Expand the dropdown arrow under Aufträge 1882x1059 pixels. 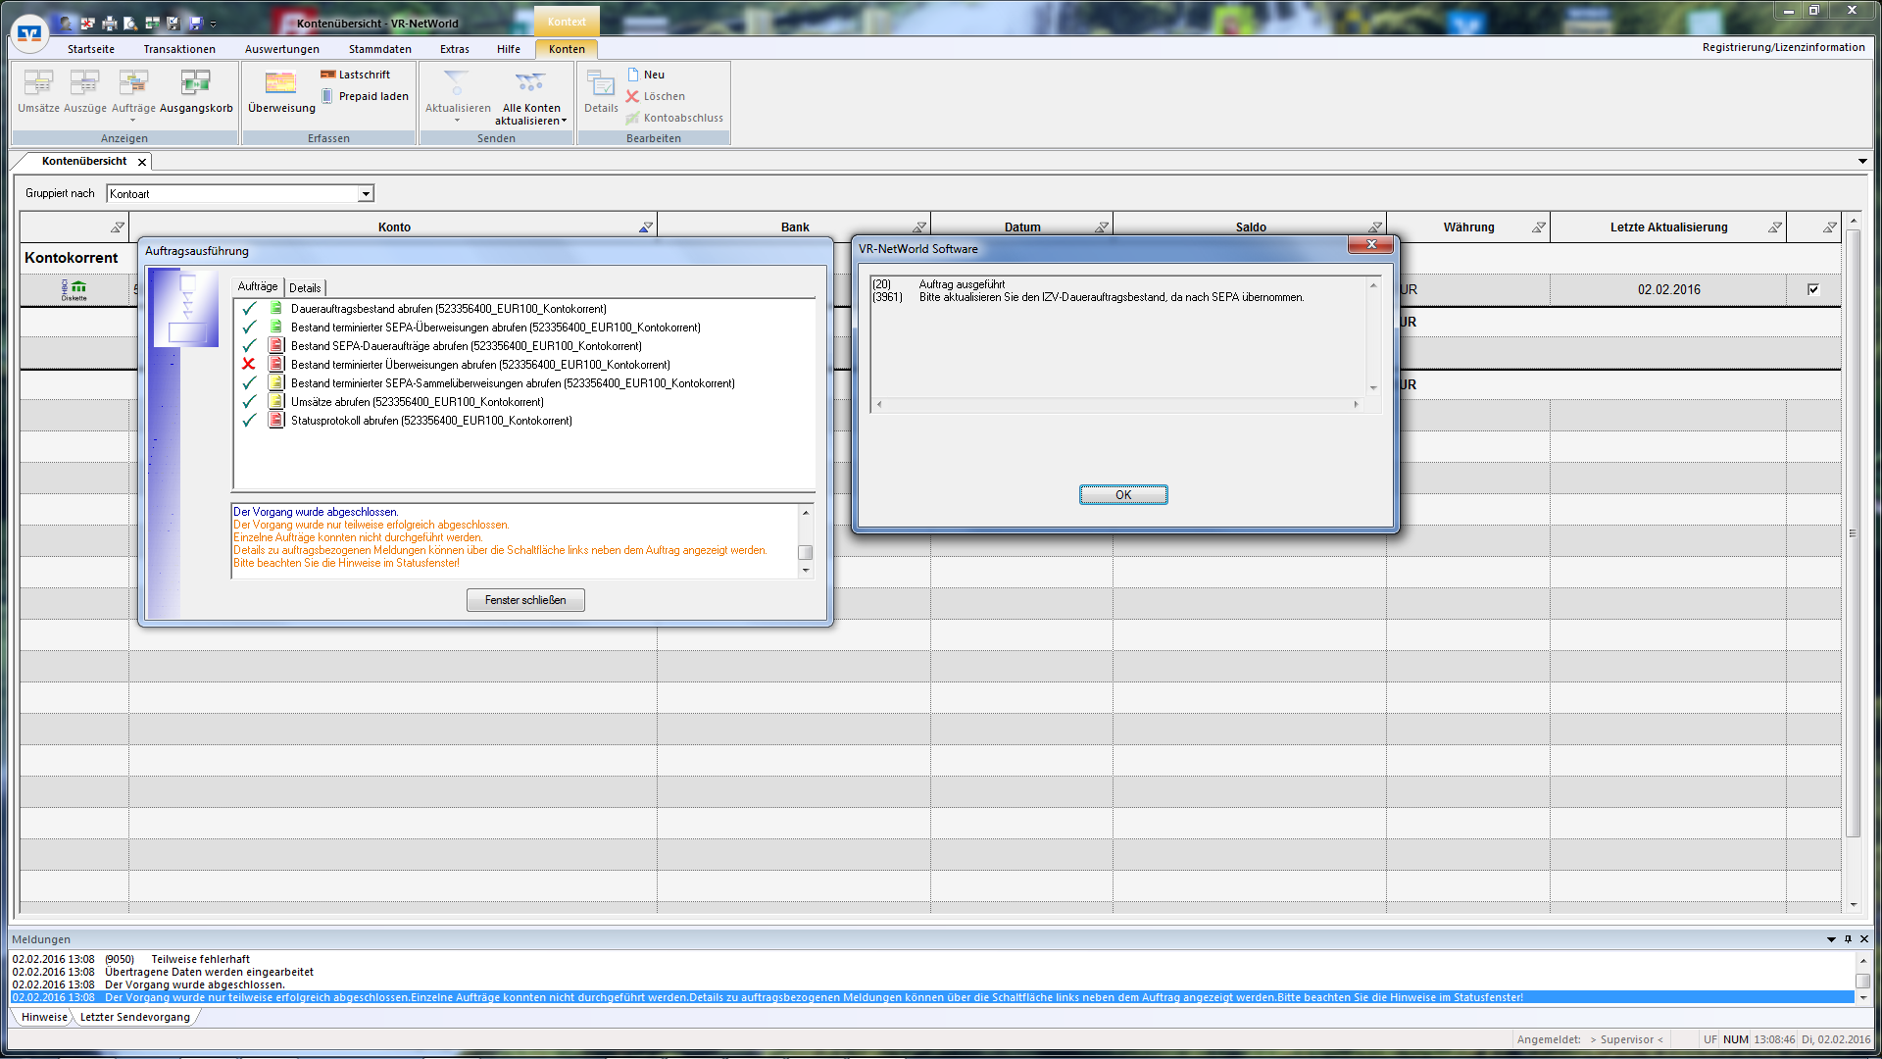pyautogui.click(x=133, y=121)
